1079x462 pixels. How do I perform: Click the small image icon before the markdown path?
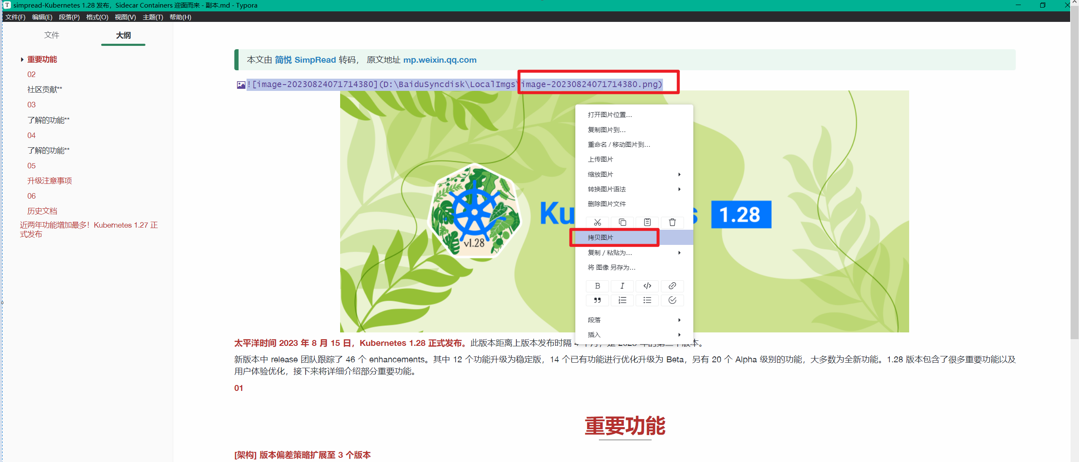point(241,85)
